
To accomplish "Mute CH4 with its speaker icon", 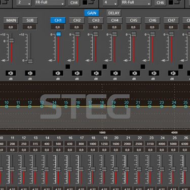I will [x=116, y=73].
